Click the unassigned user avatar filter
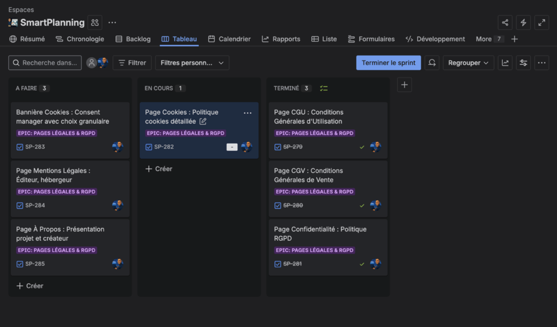The height and width of the screenshot is (327, 557). tap(92, 63)
